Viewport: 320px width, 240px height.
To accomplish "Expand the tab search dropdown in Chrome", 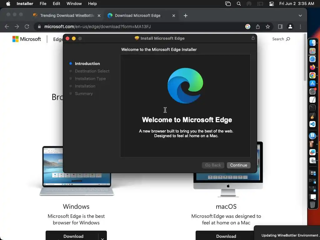I will click(x=300, y=16).
